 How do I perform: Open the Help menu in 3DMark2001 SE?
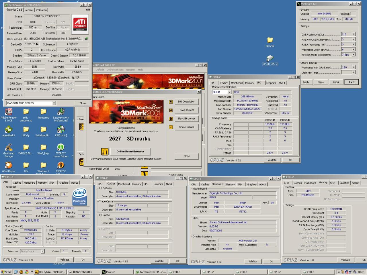[x=140, y=70]
